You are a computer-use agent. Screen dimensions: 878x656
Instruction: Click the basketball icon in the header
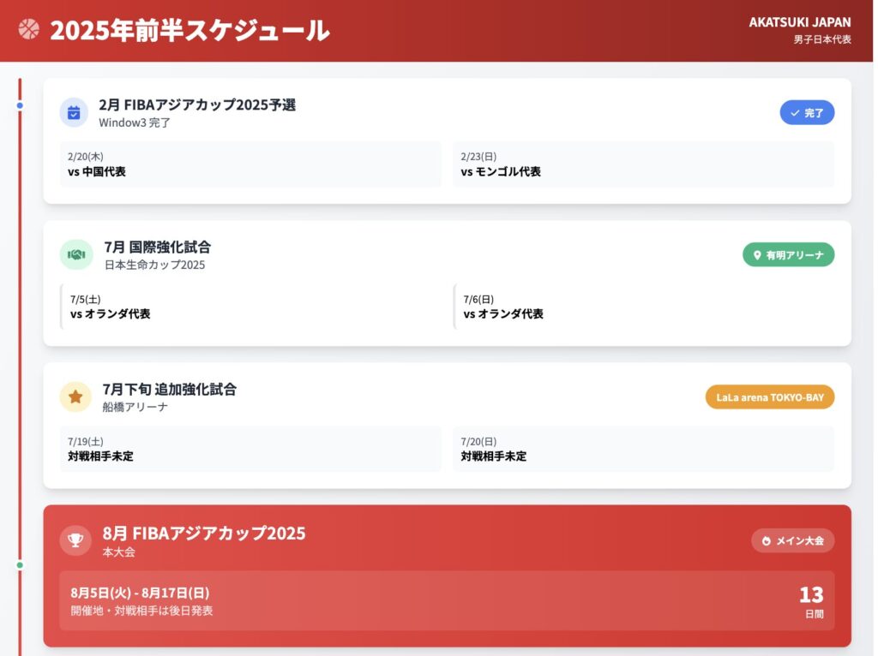coord(28,30)
